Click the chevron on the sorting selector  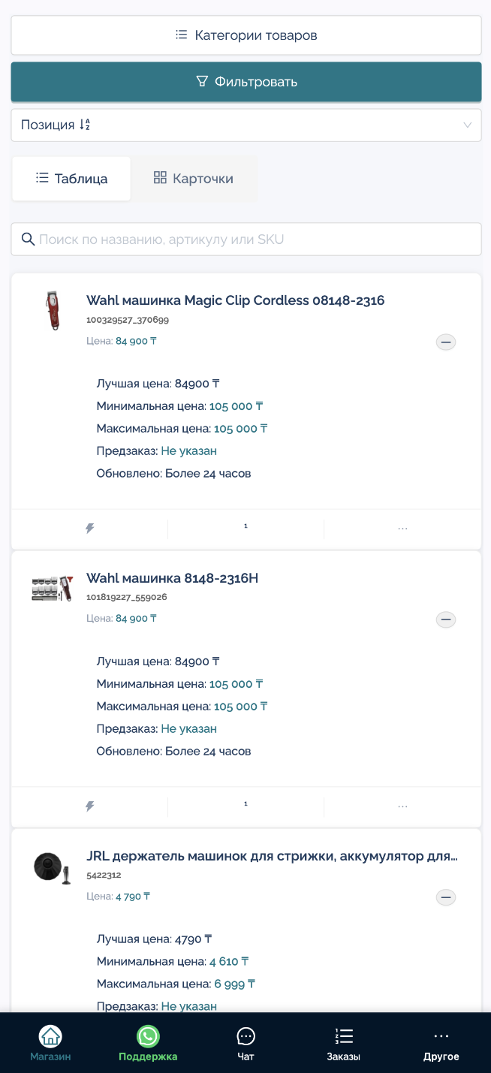point(466,125)
